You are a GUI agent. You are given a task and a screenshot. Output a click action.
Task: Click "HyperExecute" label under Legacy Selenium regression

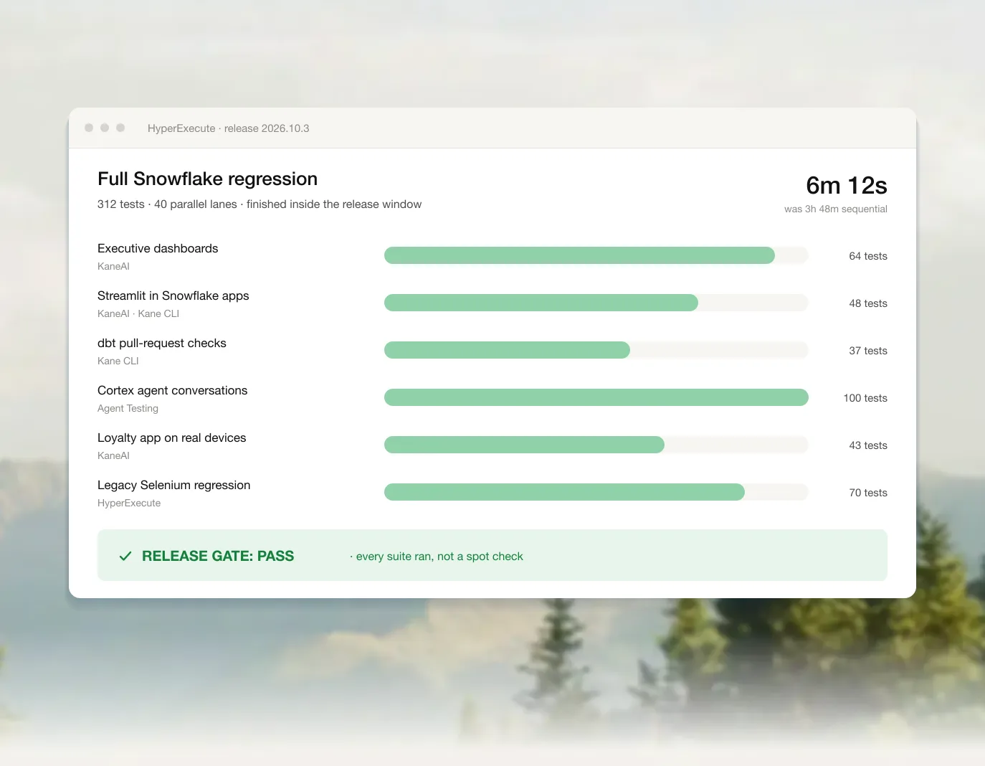point(129,503)
